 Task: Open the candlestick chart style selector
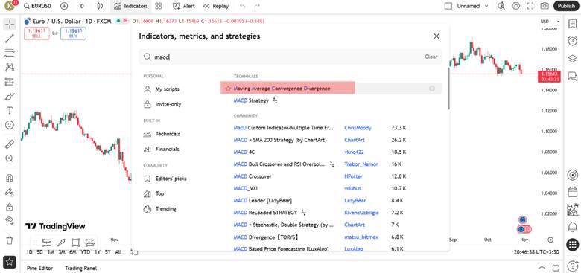click(x=100, y=6)
